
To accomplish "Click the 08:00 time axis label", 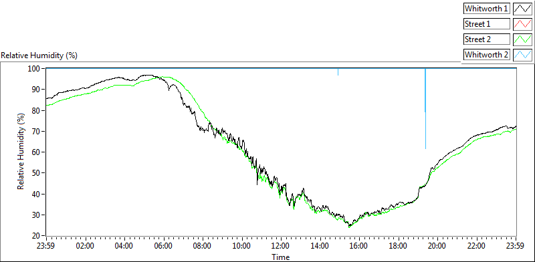I will [203, 246].
